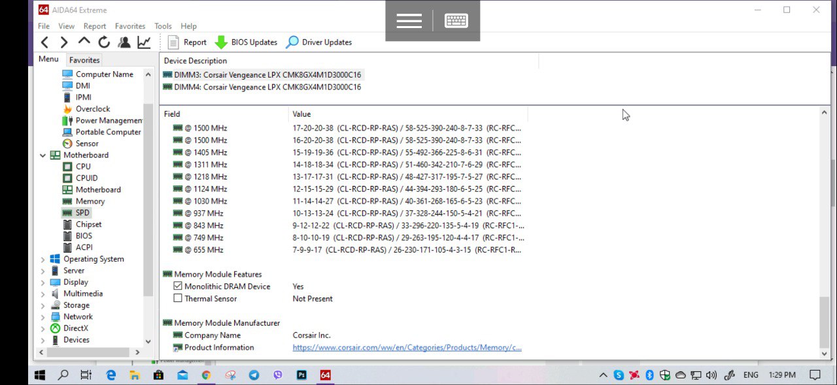Select the BIOS tree item
The height and width of the screenshot is (385, 837).
tap(77, 236)
